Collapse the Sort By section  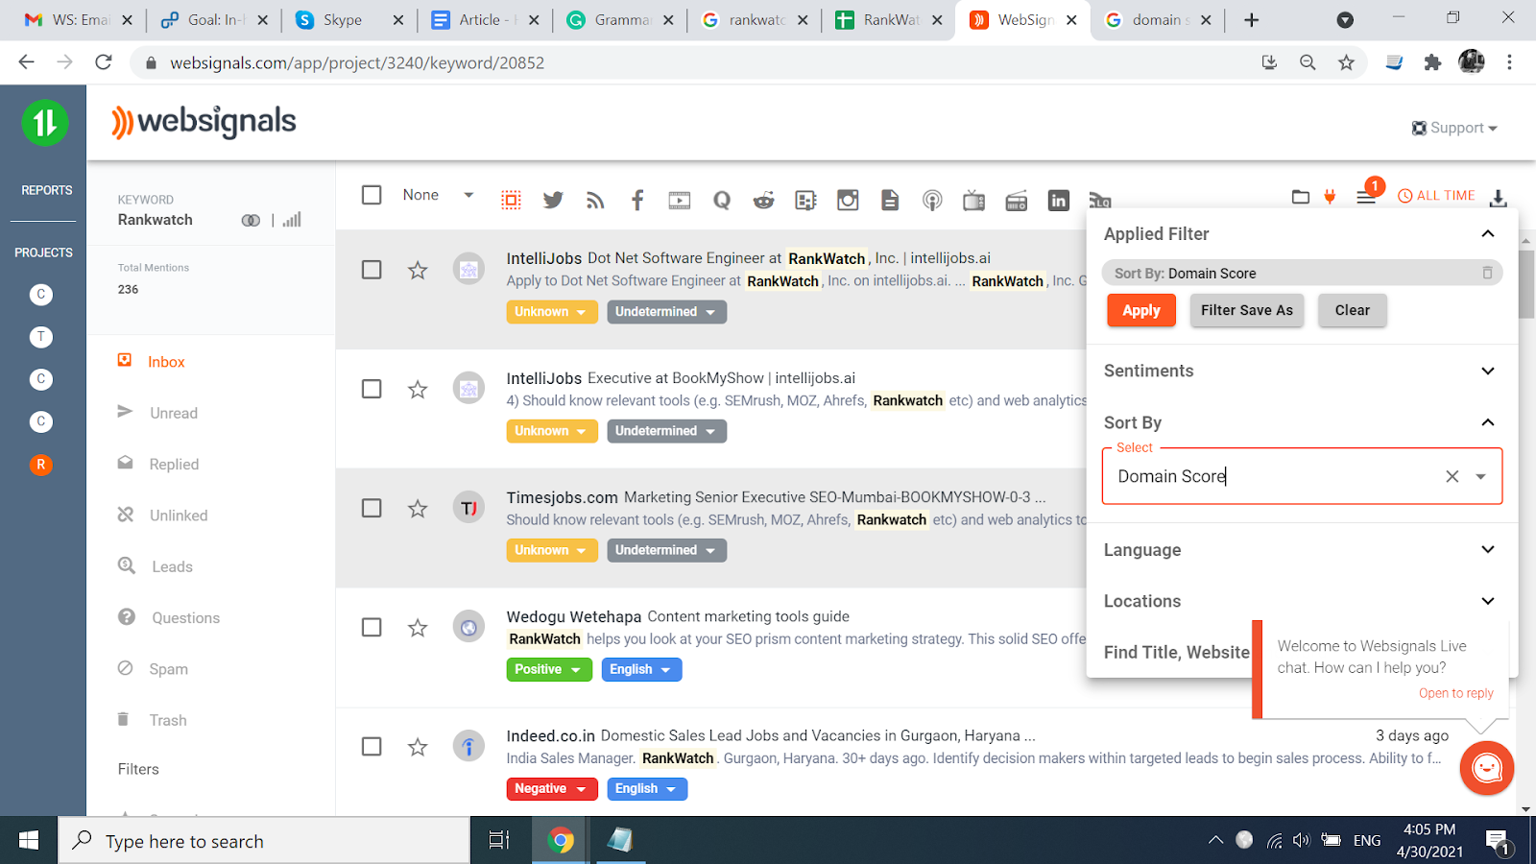click(x=1488, y=422)
